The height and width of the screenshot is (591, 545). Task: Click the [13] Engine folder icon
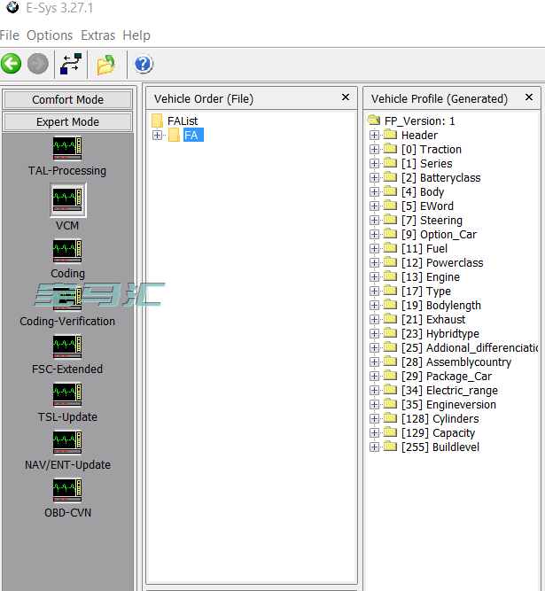pyautogui.click(x=390, y=276)
